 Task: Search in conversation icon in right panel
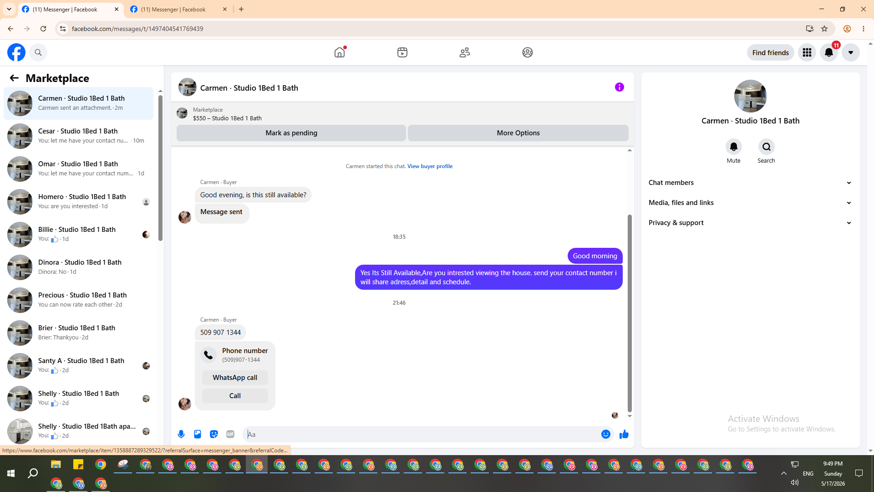click(767, 147)
